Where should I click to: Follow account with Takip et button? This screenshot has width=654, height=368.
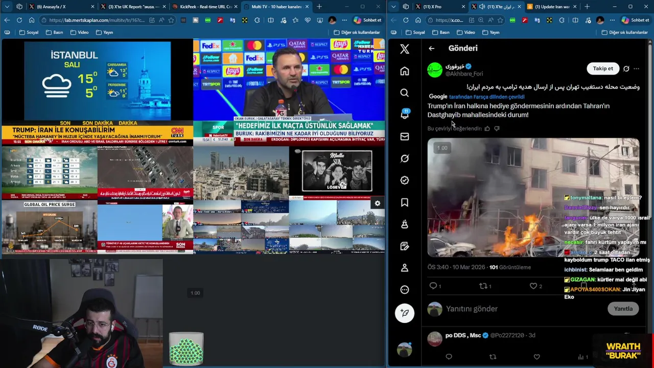click(603, 68)
